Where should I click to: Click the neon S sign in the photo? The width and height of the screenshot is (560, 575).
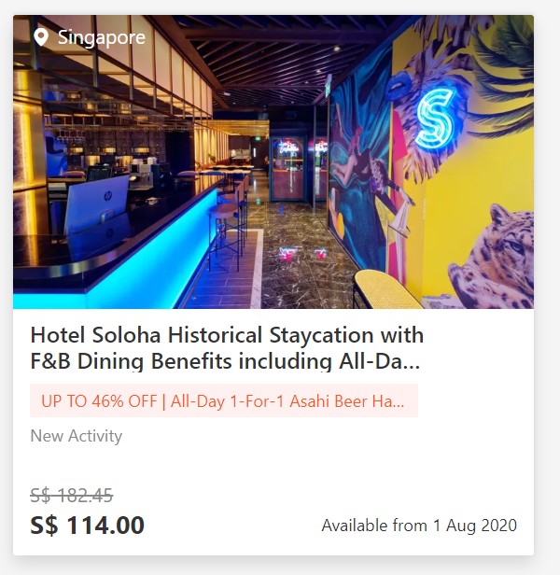(x=435, y=118)
